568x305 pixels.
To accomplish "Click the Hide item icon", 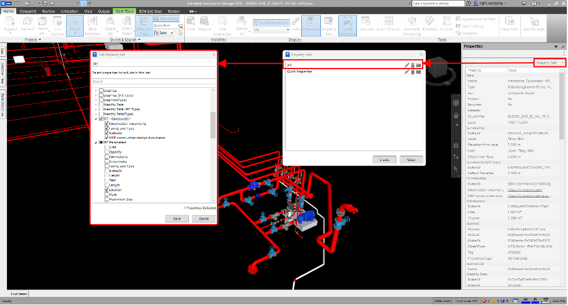I will coord(191,24).
